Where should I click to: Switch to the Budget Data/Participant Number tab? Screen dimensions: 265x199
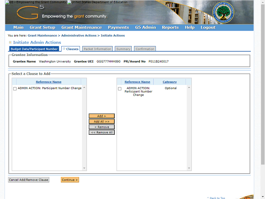pos(34,49)
